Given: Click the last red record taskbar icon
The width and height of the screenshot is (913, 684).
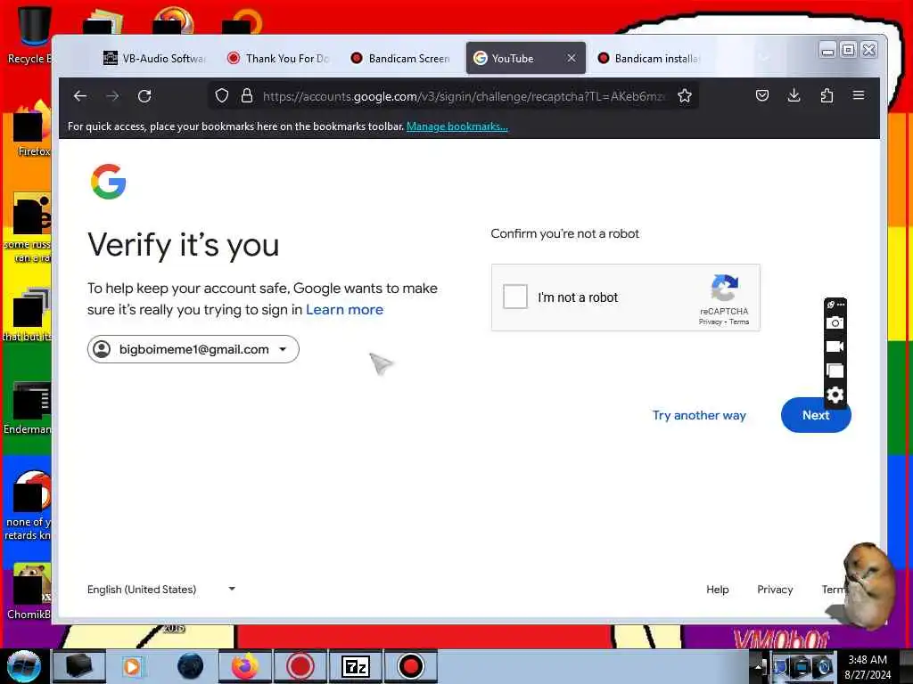Looking at the screenshot, I should point(410,666).
